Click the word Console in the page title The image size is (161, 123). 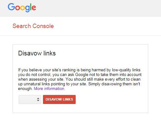pos(43,26)
